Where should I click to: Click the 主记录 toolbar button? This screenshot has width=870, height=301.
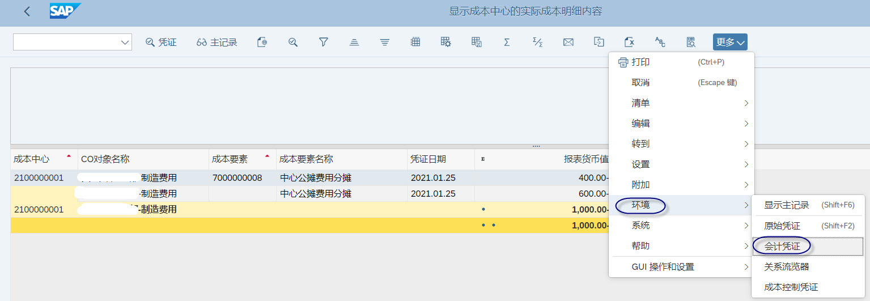pos(217,42)
